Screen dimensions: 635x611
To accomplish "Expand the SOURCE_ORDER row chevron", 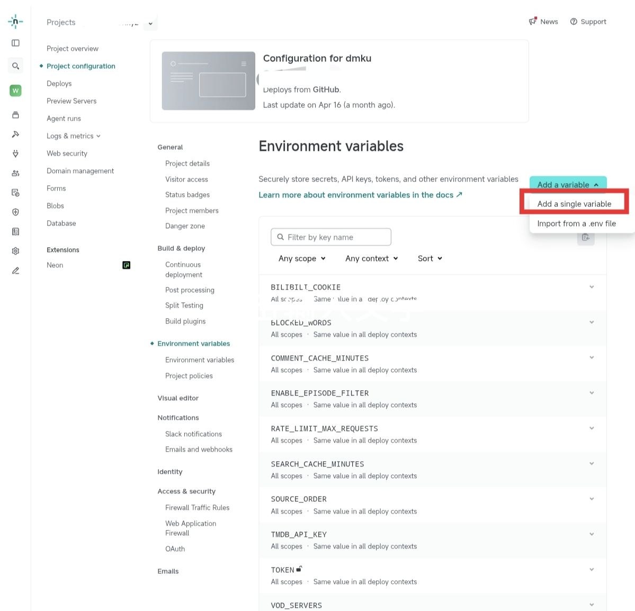I will (592, 499).
